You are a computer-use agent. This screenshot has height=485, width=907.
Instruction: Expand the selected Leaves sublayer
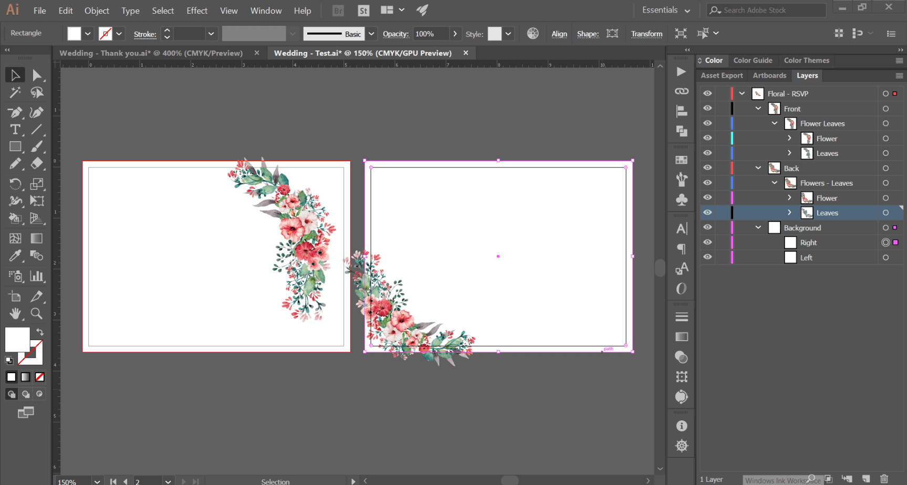tap(789, 213)
